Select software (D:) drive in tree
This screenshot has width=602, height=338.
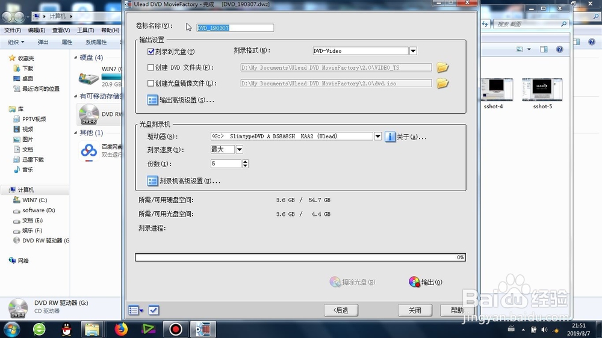coord(34,210)
